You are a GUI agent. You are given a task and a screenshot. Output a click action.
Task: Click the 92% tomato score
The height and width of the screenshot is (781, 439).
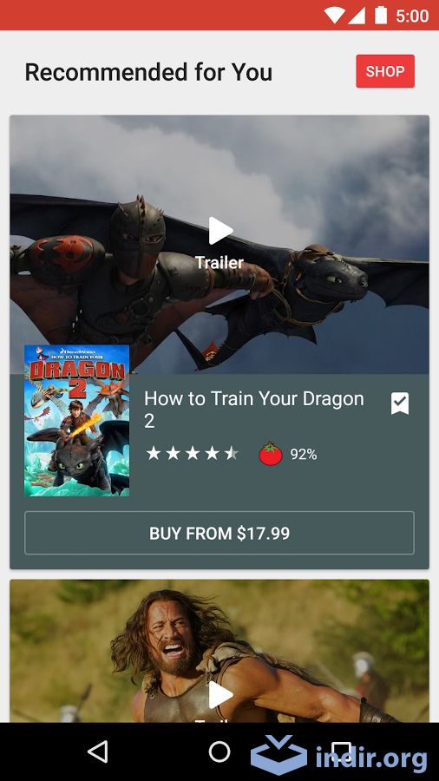[304, 454]
